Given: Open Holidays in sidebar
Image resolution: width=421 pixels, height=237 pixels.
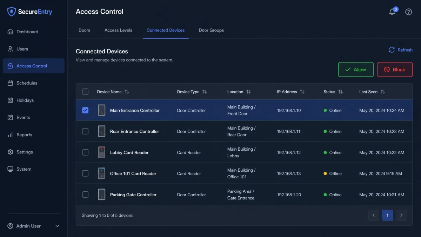Looking at the screenshot, I should tap(34, 100).
